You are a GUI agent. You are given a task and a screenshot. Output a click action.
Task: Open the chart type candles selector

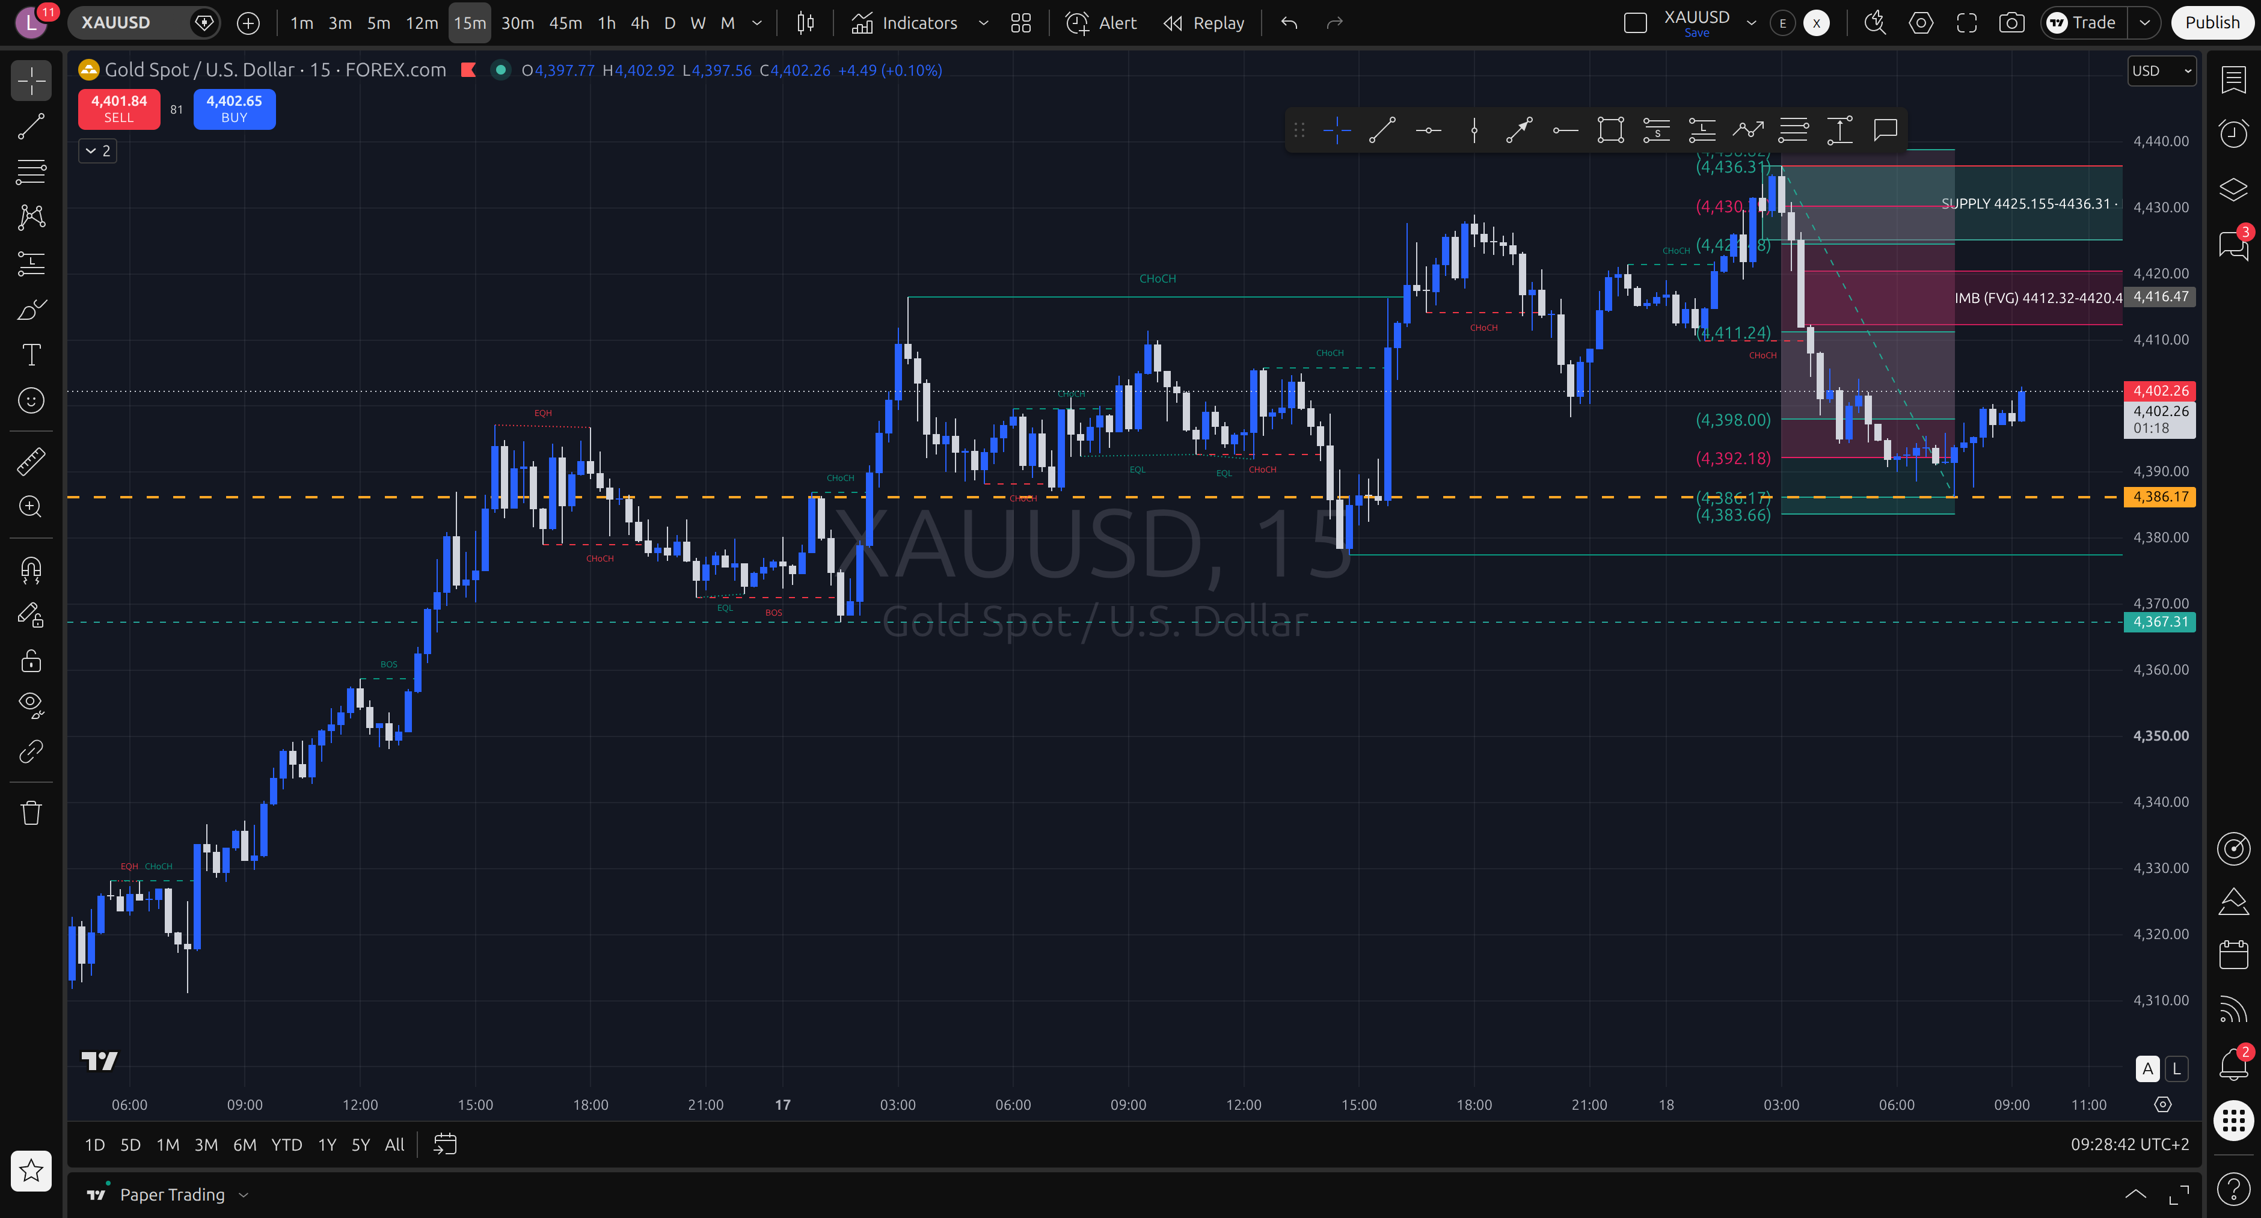[x=805, y=23]
